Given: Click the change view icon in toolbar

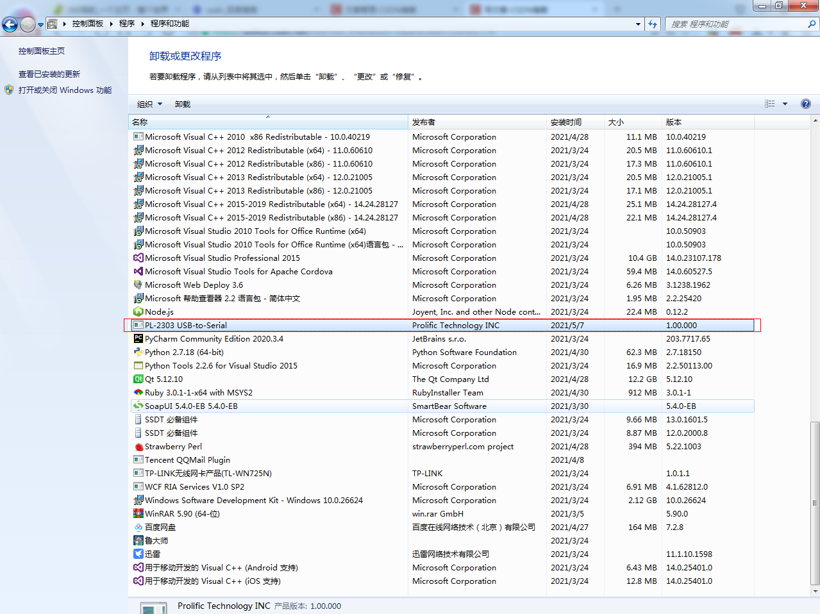Looking at the screenshot, I should (770, 104).
